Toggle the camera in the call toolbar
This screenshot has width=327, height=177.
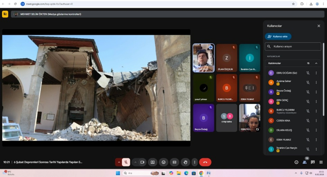tap(142, 162)
